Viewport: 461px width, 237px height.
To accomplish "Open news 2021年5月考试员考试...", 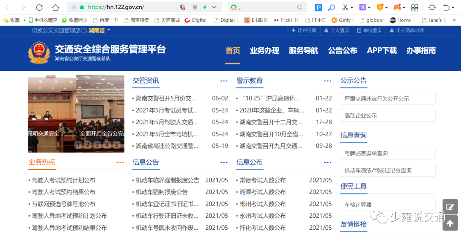I will (x=167, y=110).
